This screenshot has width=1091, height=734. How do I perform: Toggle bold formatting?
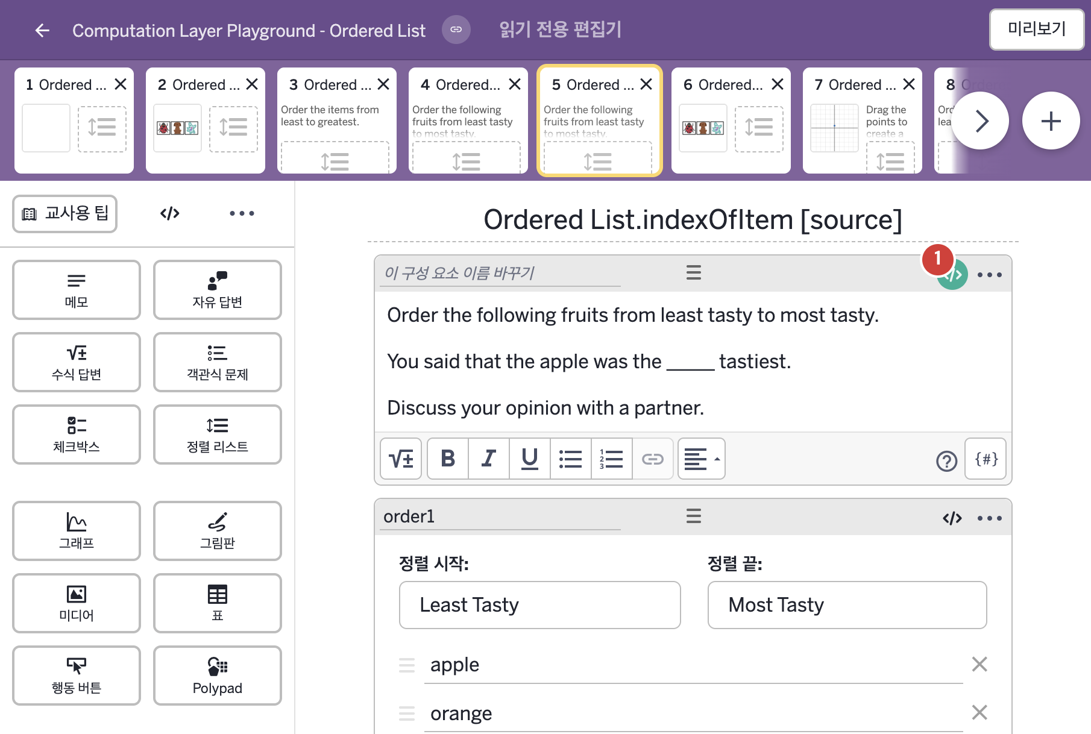(x=448, y=459)
